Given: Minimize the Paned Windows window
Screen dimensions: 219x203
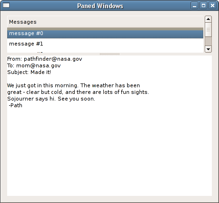Looking at the screenshot, I should [x=194, y=6].
